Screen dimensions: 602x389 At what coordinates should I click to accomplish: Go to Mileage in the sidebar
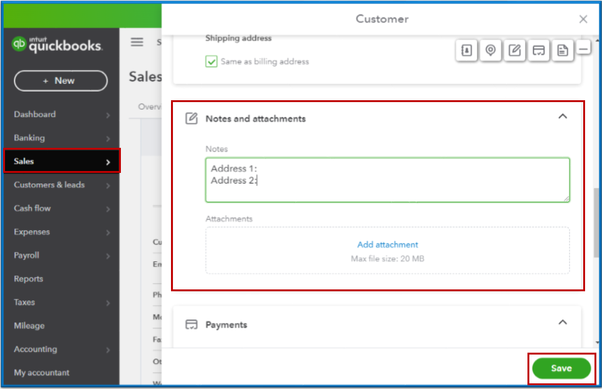pos(29,326)
